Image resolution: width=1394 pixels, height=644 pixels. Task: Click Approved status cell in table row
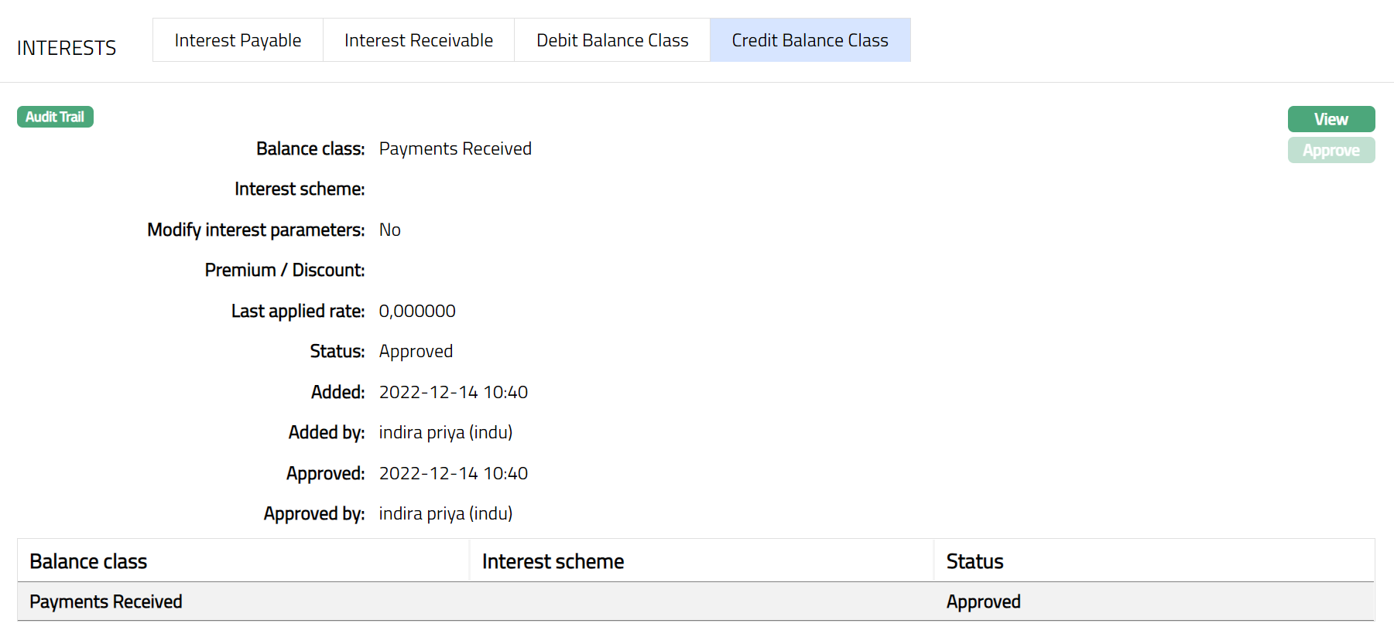(x=983, y=601)
